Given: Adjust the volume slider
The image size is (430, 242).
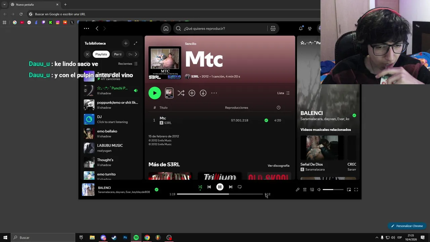Looking at the screenshot, I should click(x=333, y=190).
